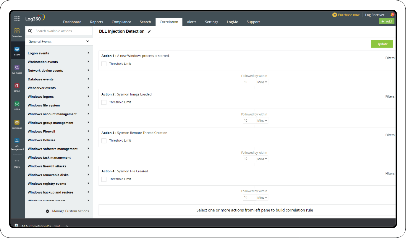This screenshot has width=406, height=238.
Task: Open Filters for Action 4
Action: click(x=390, y=173)
